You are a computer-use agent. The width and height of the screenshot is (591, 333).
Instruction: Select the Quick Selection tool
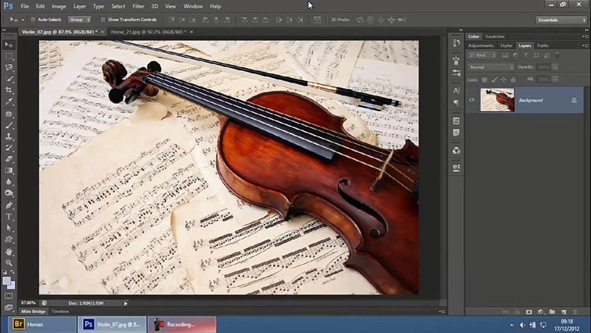pyautogui.click(x=9, y=79)
